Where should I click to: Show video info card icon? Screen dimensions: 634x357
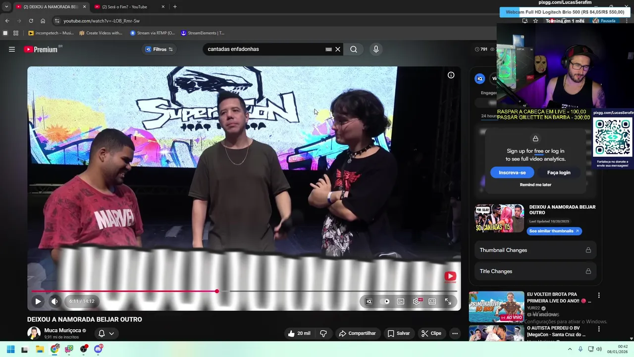[451, 75]
